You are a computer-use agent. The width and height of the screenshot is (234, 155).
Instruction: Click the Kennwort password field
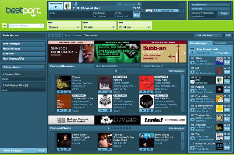point(210,9)
